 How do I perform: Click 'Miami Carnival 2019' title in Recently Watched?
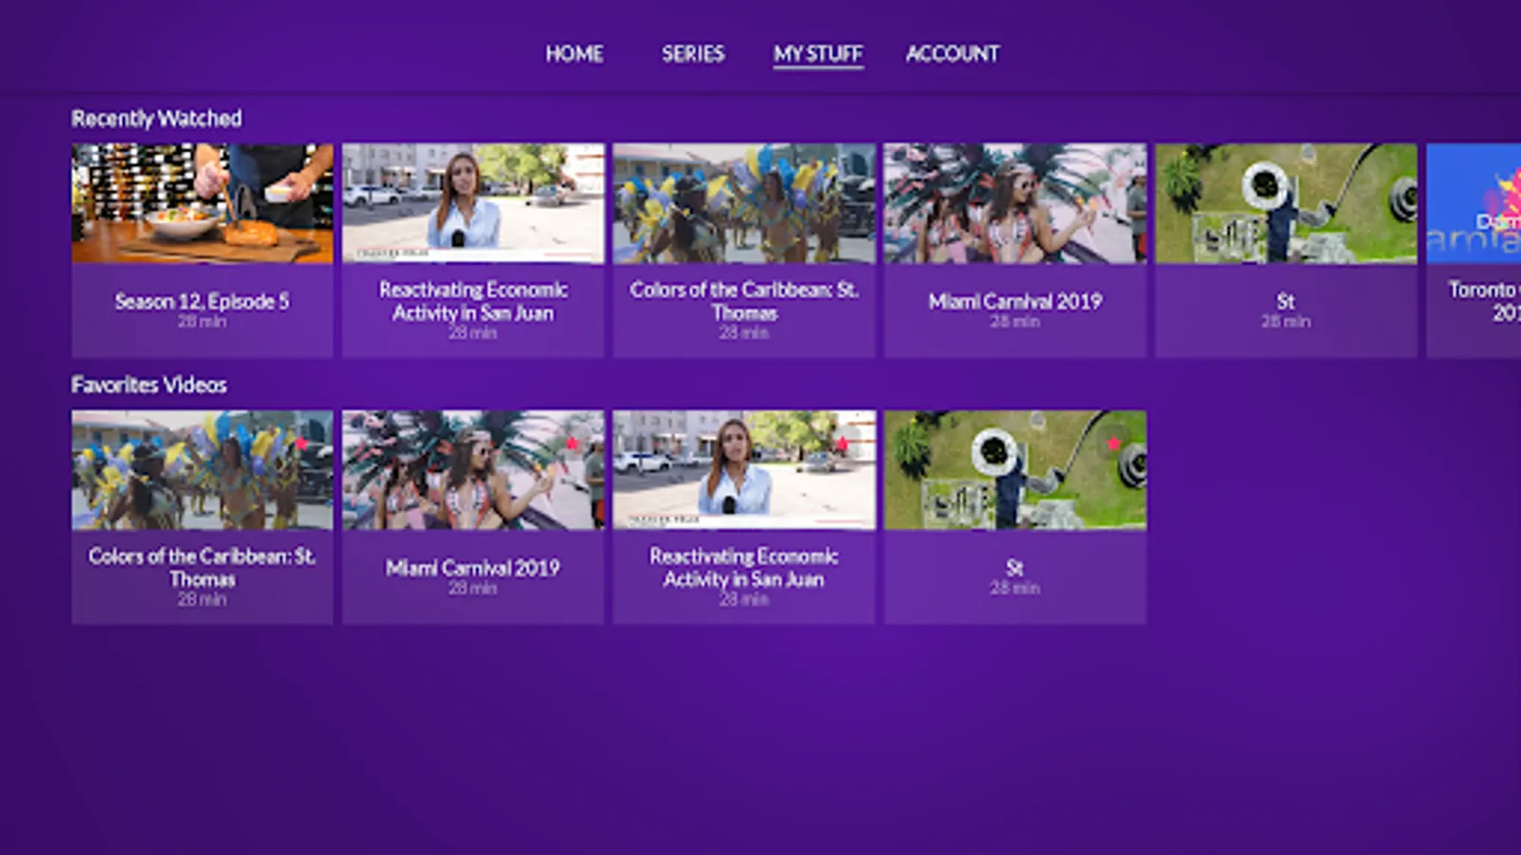pos(1015,301)
